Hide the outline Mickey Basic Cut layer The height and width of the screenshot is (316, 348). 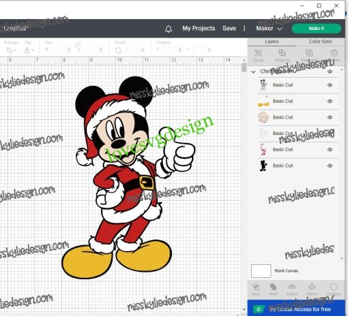pos(330,85)
